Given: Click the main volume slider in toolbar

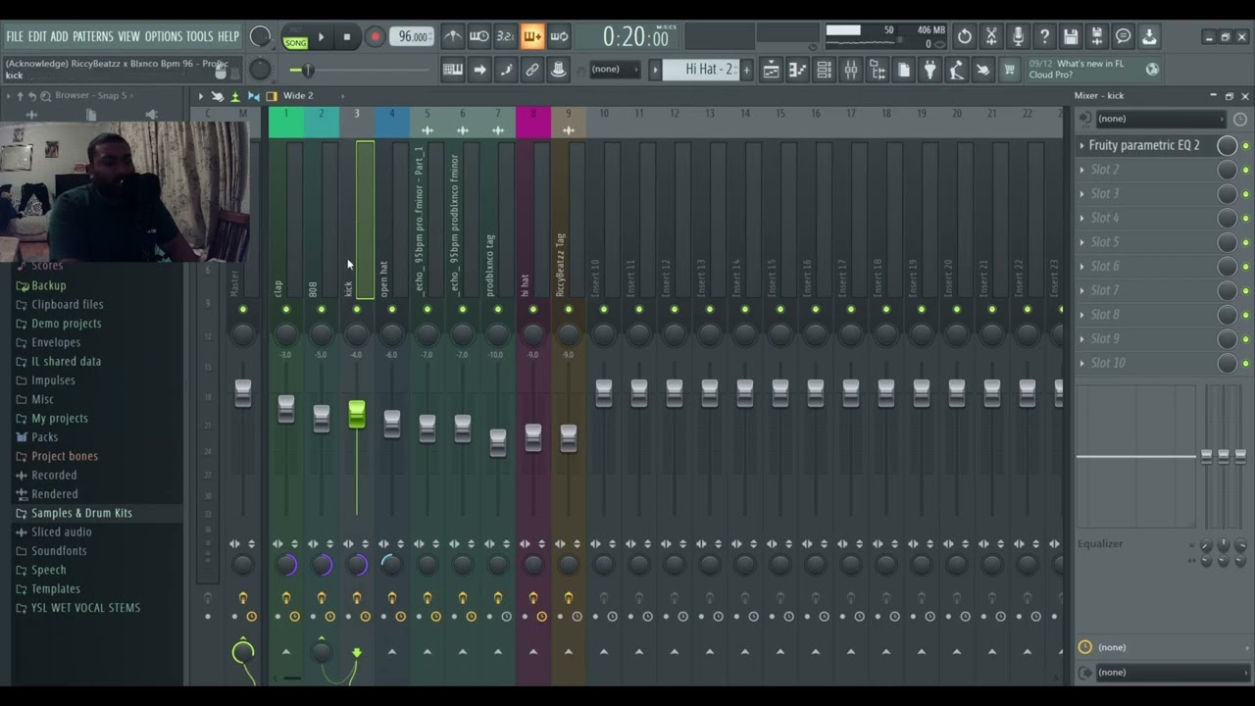Looking at the screenshot, I should [306, 70].
